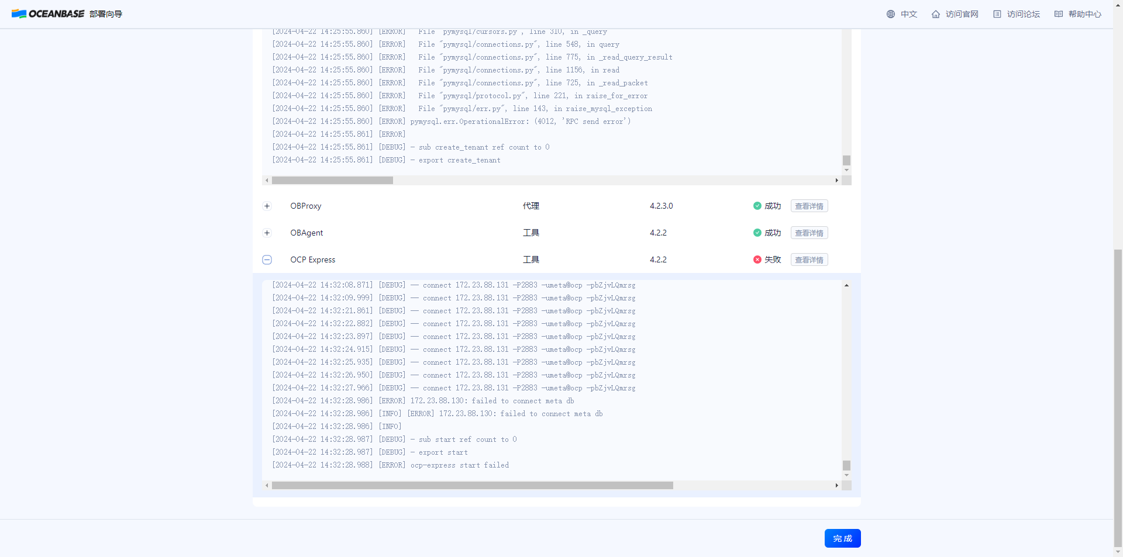Viewport: 1123px width, 557px height.
Task: Click the 完成 button
Action: click(843, 538)
